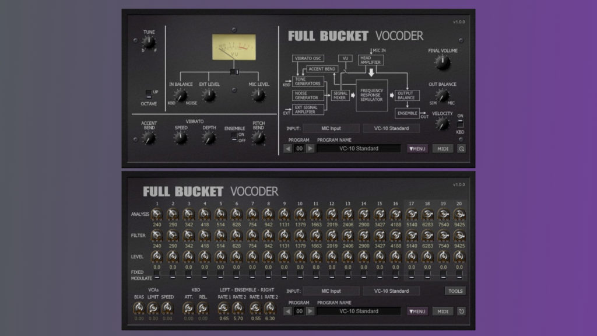This screenshot has height=336, width=597.
Task: Toggle FIXED/MODULATE switch for band 20
Action: click(459, 275)
